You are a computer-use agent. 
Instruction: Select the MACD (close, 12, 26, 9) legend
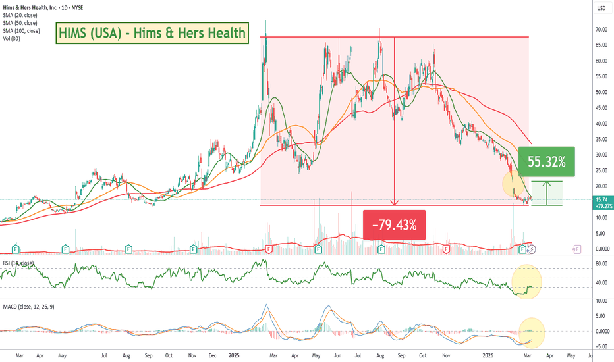28,307
